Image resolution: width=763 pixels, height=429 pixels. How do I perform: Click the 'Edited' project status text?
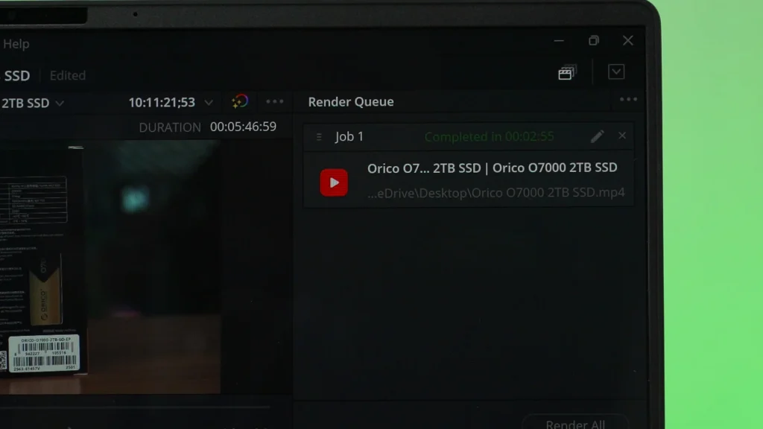pyautogui.click(x=68, y=75)
